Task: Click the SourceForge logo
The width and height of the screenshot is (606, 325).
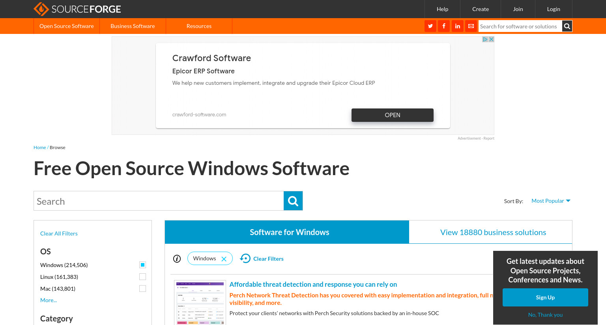Action: (x=77, y=9)
